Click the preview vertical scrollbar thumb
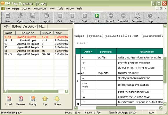The width and height of the screenshot is (168, 115). [165, 70]
